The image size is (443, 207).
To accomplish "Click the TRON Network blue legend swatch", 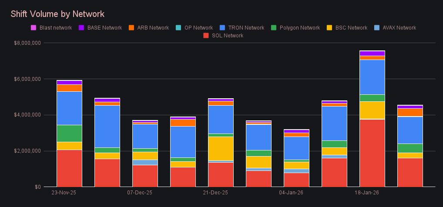I will pyautogui.click(x=222, y=28).
